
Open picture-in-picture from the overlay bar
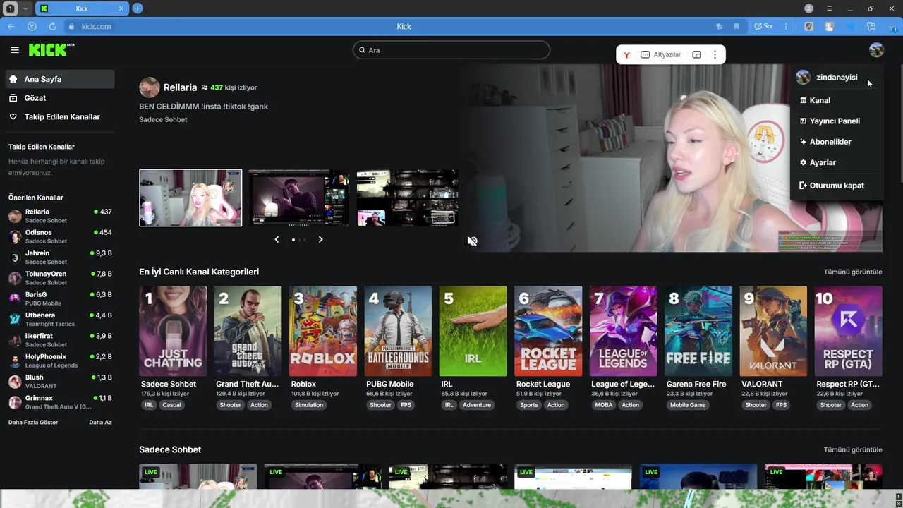(696, 55)
